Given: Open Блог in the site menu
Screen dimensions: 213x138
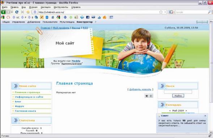Looking at the screenshot, I should 18,102.
